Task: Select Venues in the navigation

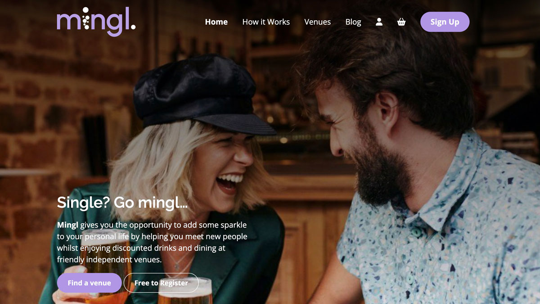Action: tap(317, 22)
